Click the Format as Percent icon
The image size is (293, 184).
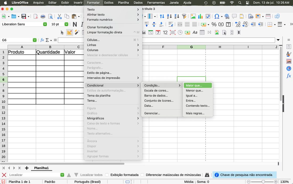pyautogui.click(x=214, y=24)
